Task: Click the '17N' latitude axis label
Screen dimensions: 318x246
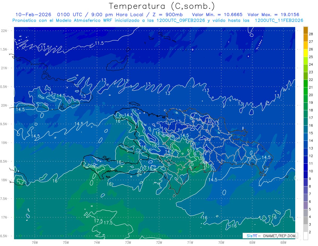Action: [x=4, y=218]
